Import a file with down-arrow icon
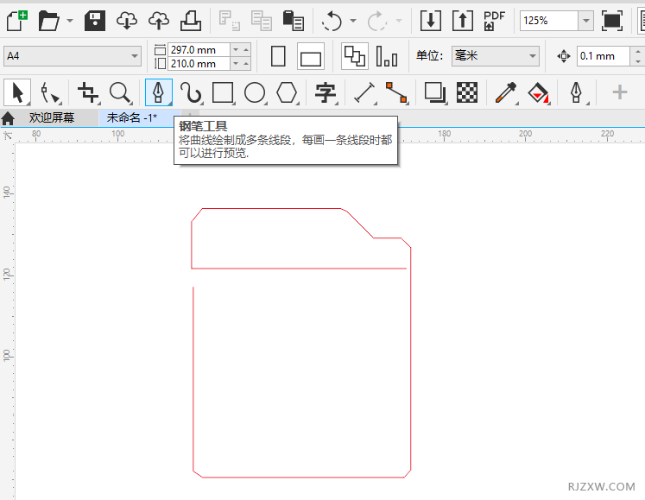 pyautogui.click(x=431, y=21)
